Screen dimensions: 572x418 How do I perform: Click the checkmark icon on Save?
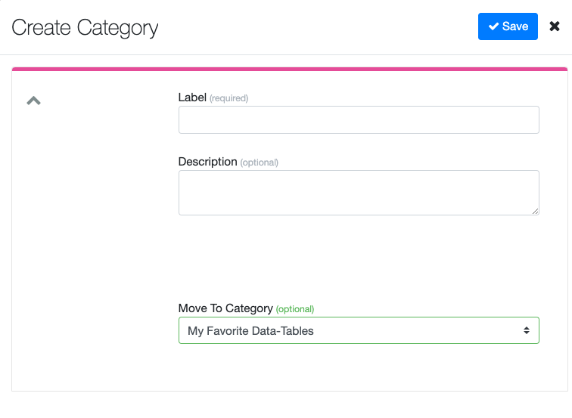[494, 26]
